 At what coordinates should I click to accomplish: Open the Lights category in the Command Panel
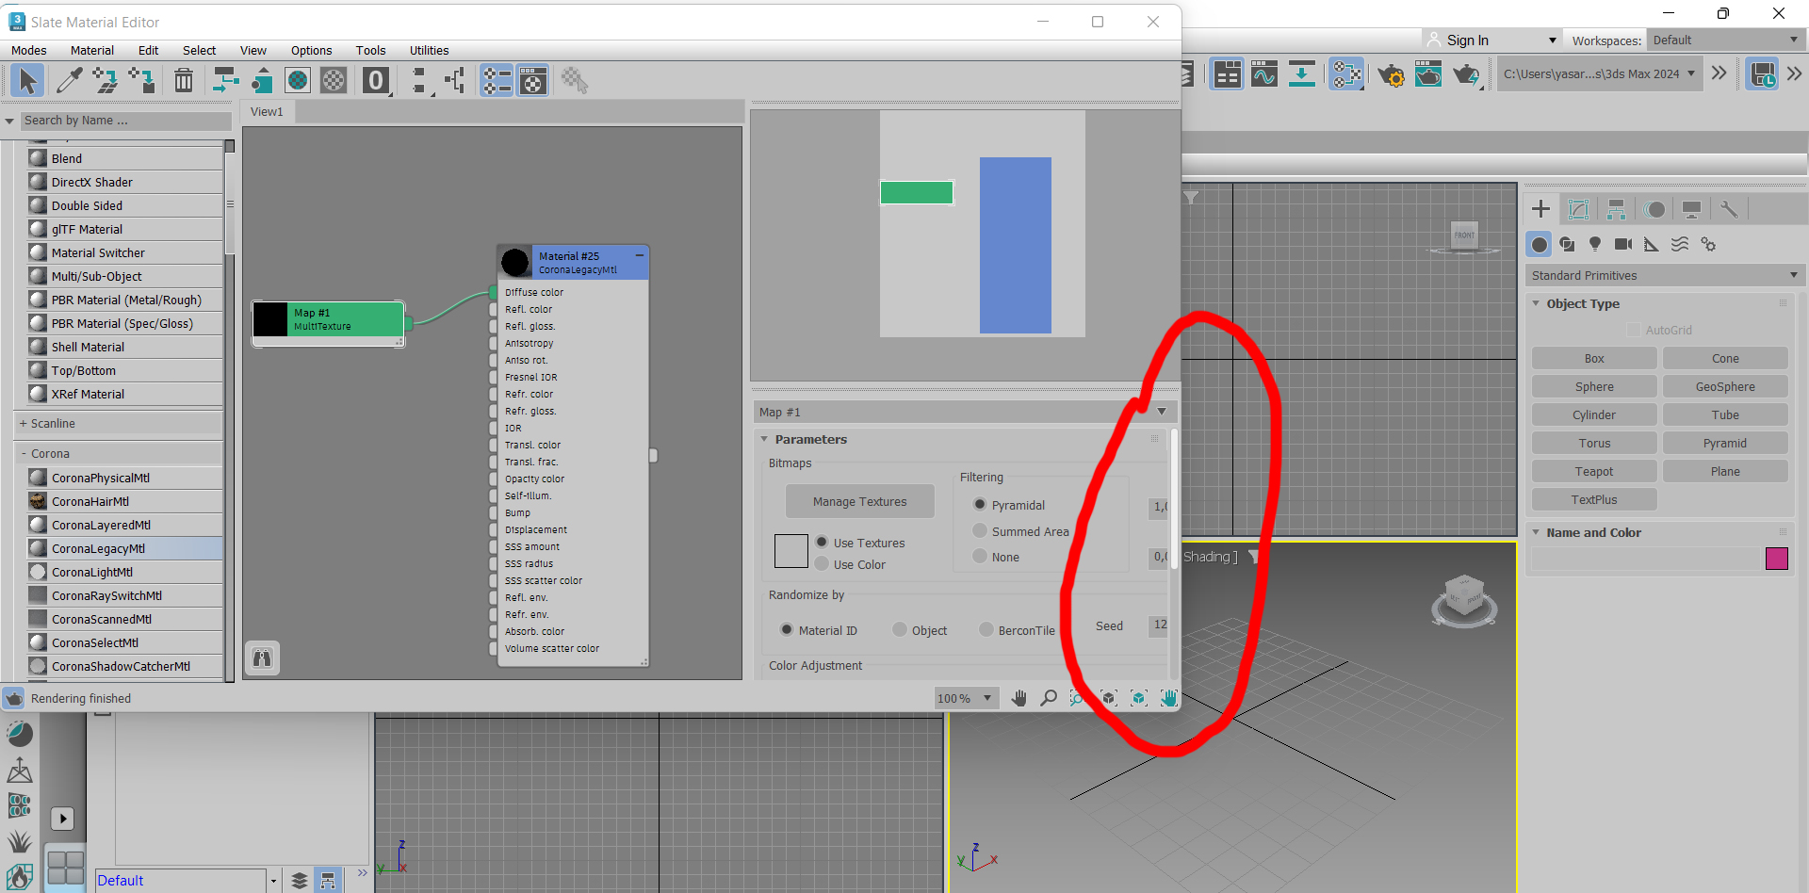pos(1595,244)
